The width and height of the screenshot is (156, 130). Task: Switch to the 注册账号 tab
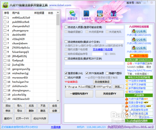(x=86, y=15)
